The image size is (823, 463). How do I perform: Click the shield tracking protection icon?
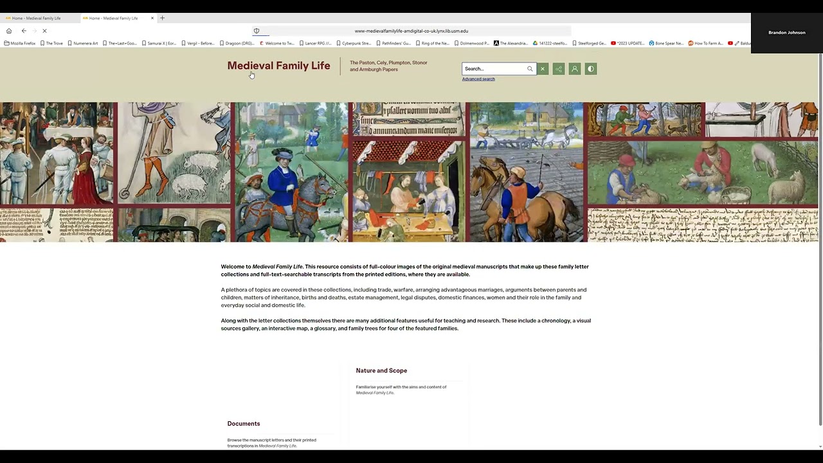click(x=257, y=31)
